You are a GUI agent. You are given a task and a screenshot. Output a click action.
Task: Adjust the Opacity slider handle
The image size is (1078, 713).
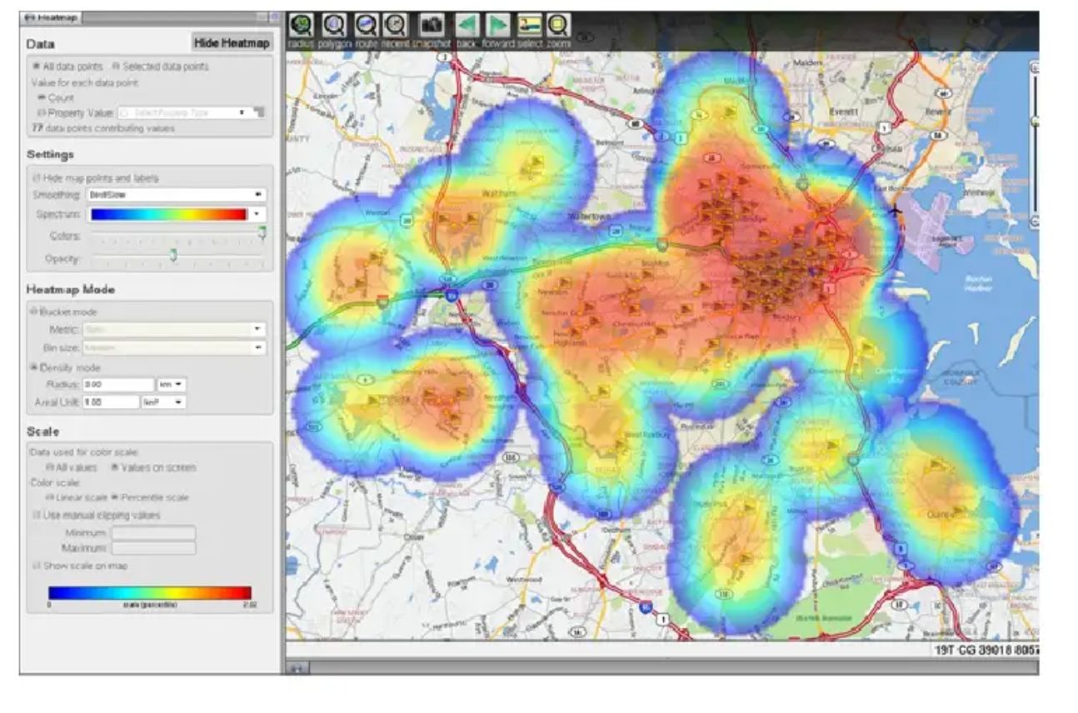point(173,256)
